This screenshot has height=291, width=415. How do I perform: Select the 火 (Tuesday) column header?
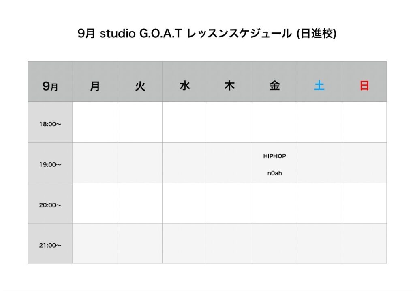140,86
